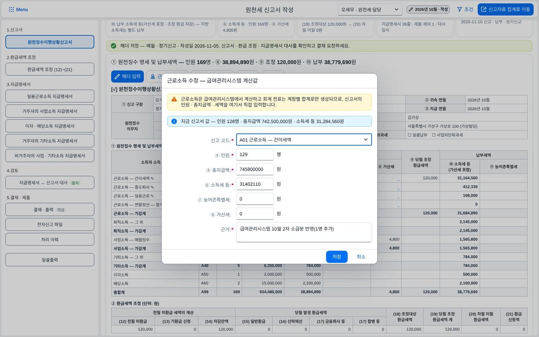The image size is (539, 337).
Task: Check the 사업자단위과세 checkbox
Action: pos(433,135)
